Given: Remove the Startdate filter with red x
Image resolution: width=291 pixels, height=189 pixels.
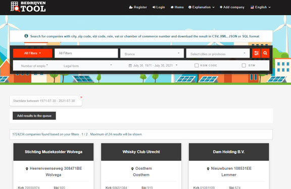Looking at the screenshot, I should pyautogui.click(x=81, y=98).
